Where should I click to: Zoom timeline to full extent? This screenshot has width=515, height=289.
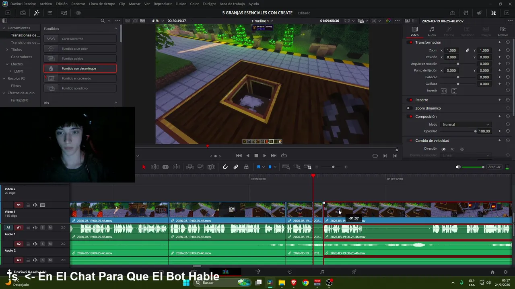[x=286, y=167]
